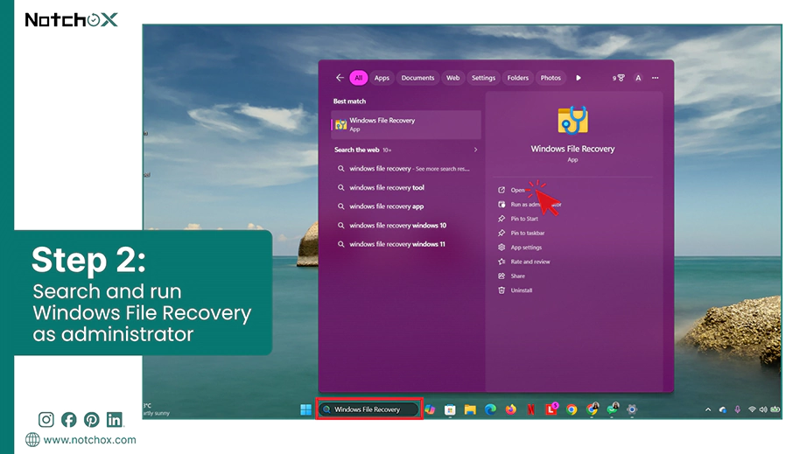The width and height of the screenshot is (807, 454).
Task: Click the microphone tray icon
Action: 738,409
